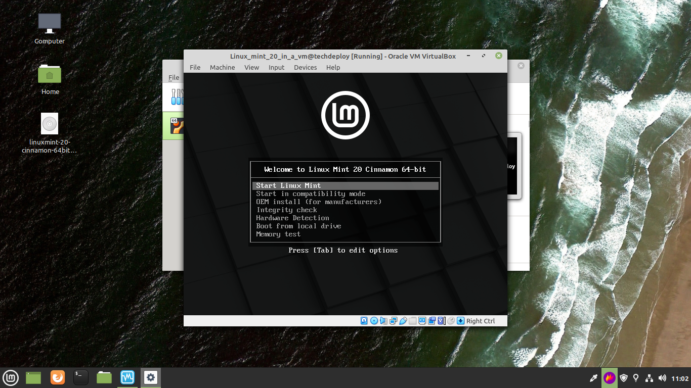Click the network adapters status icon
This screenshot has height=388, width=691.
tap(394, 321)
